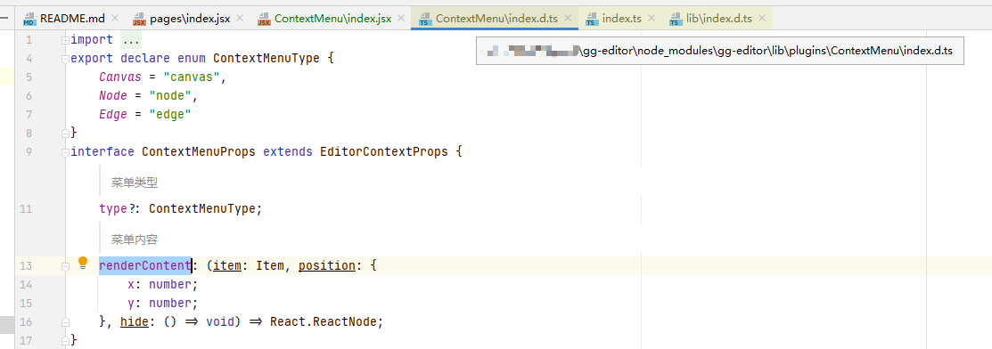
Task: Click the "edge" string value
Action: (x=170, y=115)
